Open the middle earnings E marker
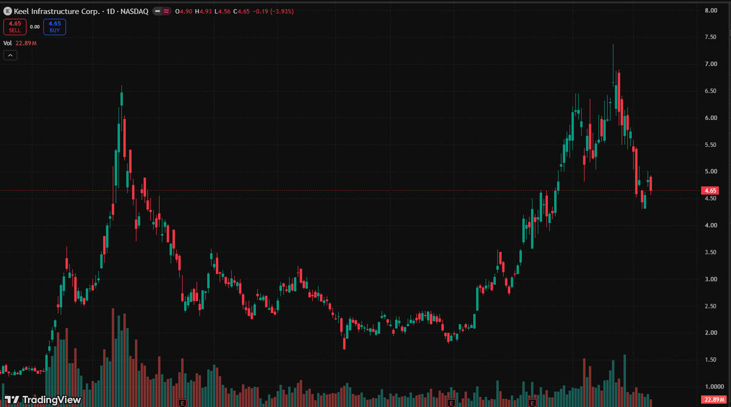 451,403
